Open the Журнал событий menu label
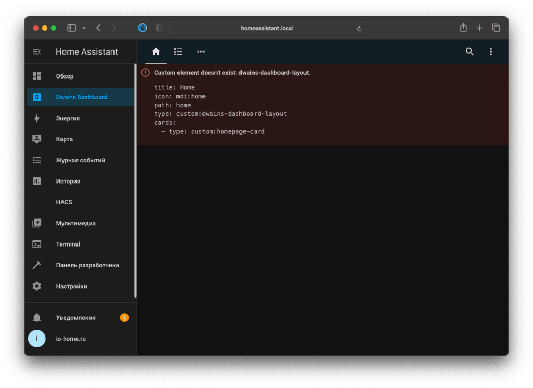Image resolution: width=533 pixels, height=388 pixels. 81,160
